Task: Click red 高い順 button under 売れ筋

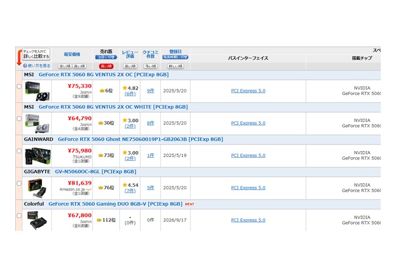Action: pyautogui.click(x=106, y=66)
